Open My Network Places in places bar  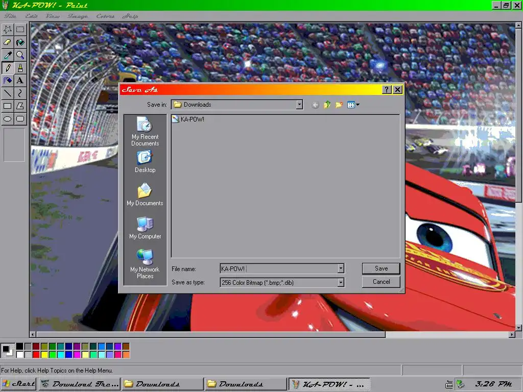(145, 264)
